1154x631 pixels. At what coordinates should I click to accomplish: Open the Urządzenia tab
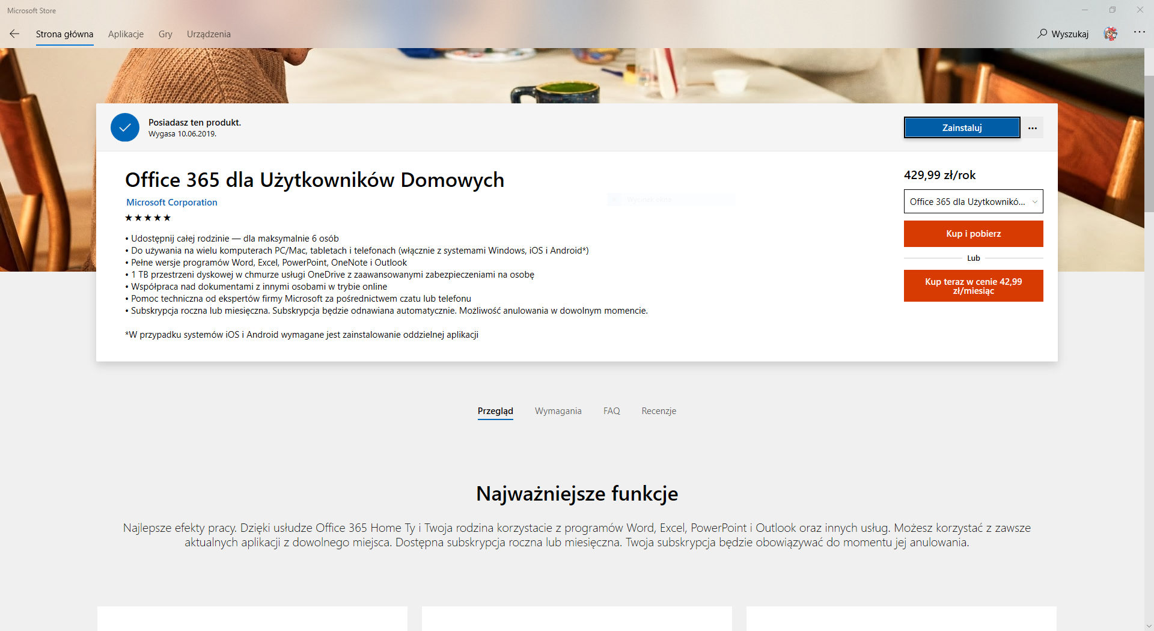point(209,34)
